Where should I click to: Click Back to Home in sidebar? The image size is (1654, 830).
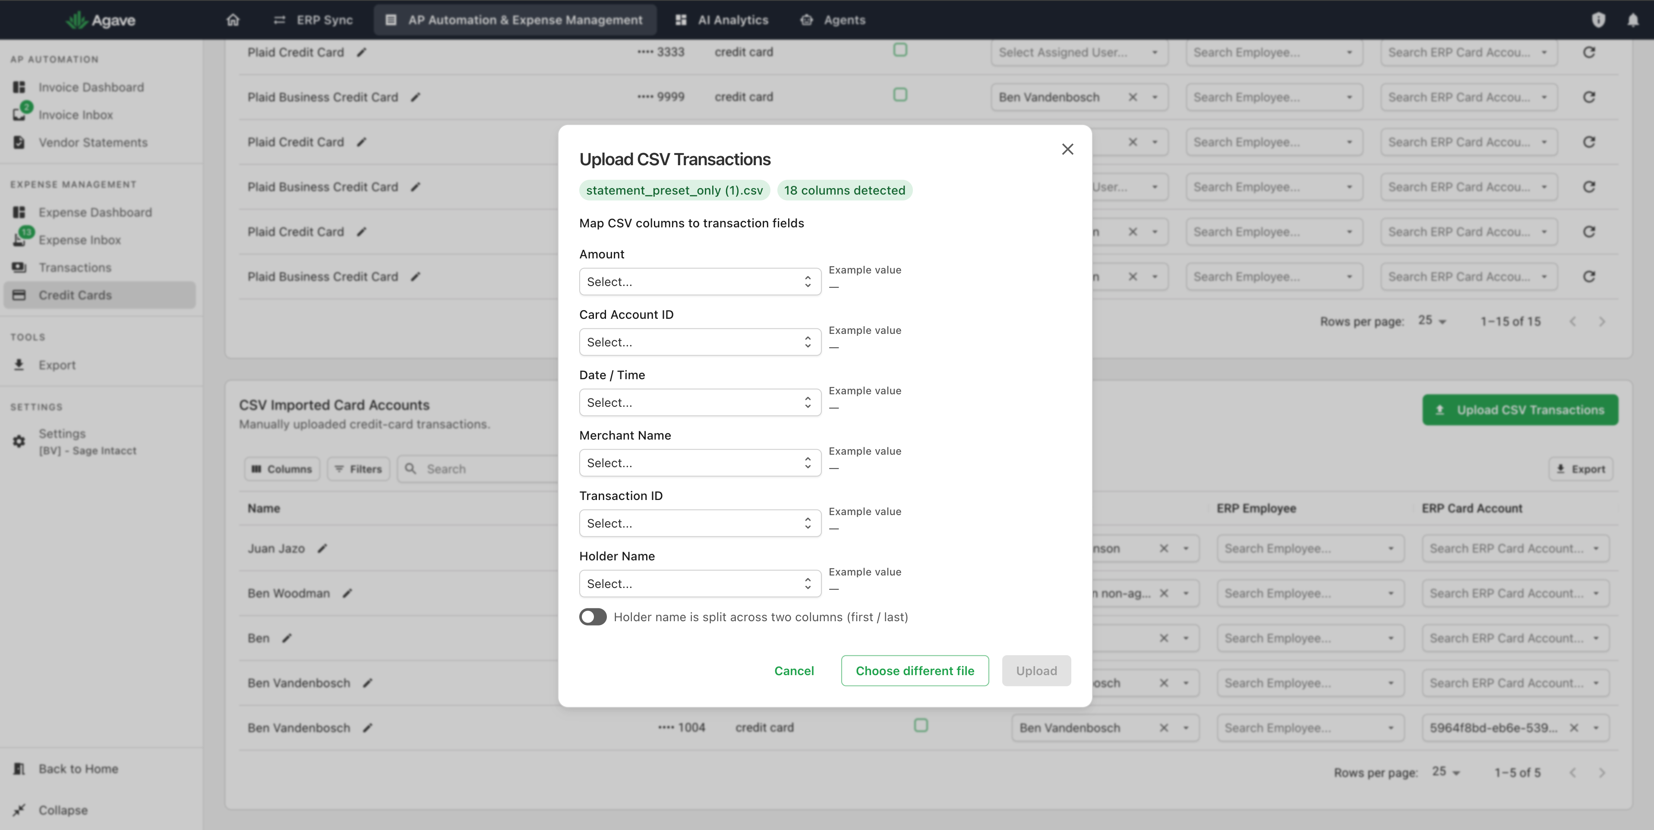pyautogui.click(x=78, y=769)
